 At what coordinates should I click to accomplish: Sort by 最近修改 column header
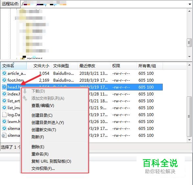click(94, 66)
